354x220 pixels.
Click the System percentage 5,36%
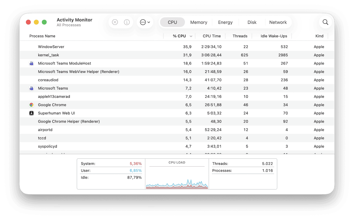[136, 164]
